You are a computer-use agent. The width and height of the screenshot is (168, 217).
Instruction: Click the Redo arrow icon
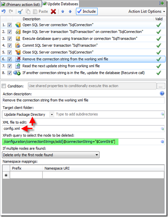coord(11,11)
